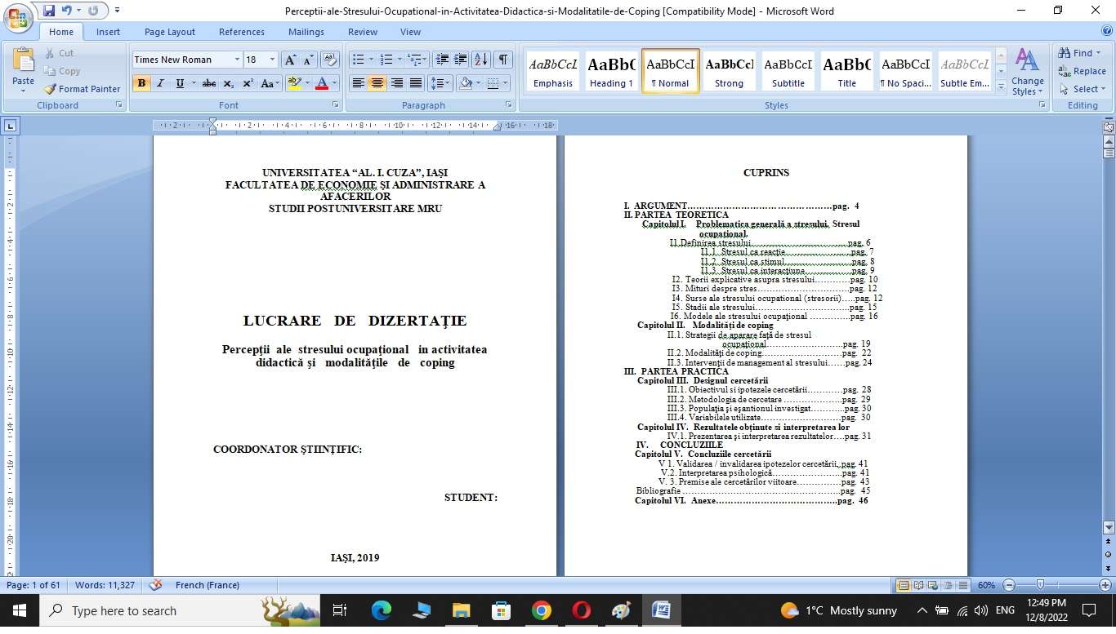The height and width of the screenshot is (634, 1116).
Task: Apply the Heading 1 style
Action: pyautogui.click(x=611, y=72)
